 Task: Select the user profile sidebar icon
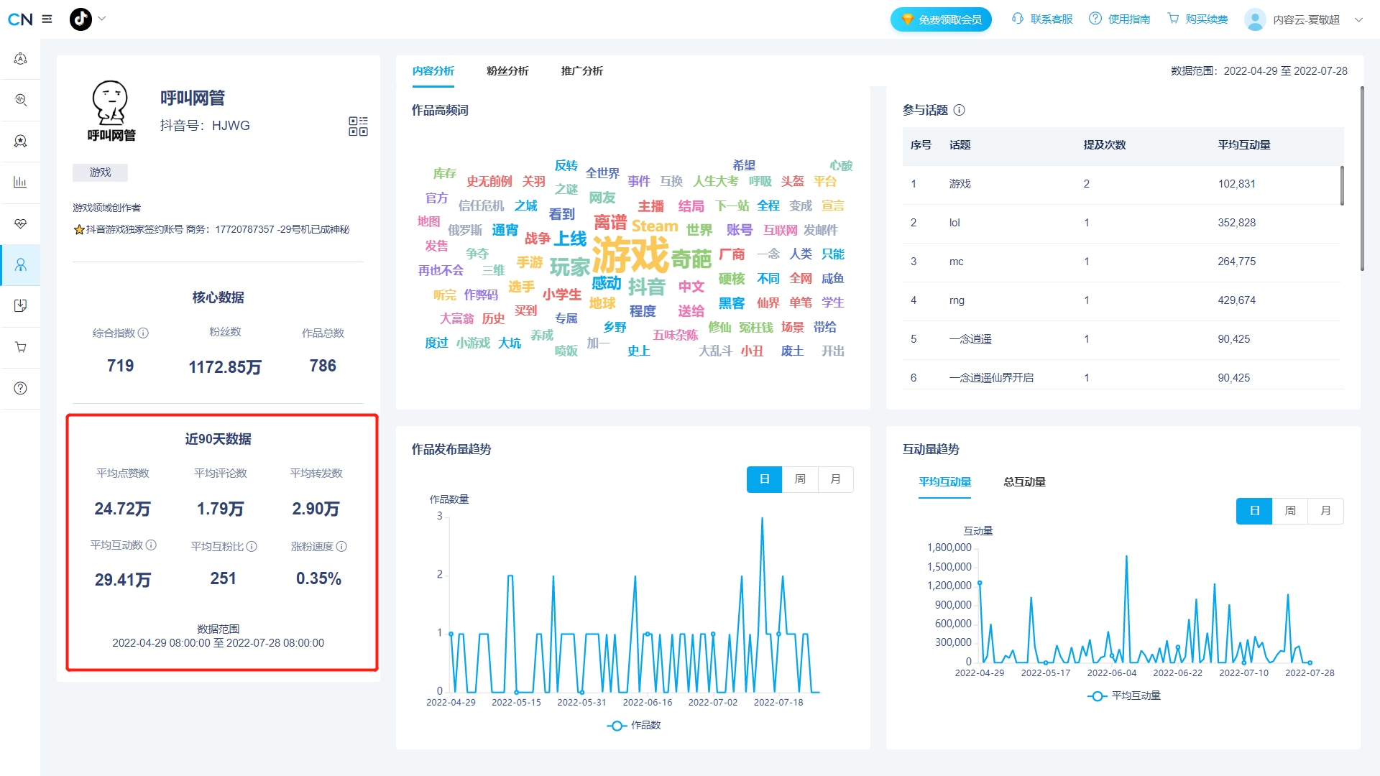20,265
